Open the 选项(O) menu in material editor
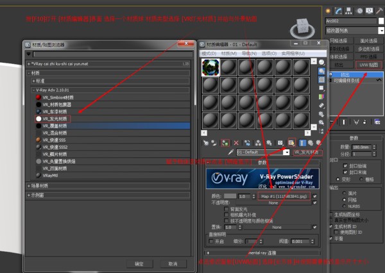The height and width of the screenshot is (273, 385). tap(268, 53)
